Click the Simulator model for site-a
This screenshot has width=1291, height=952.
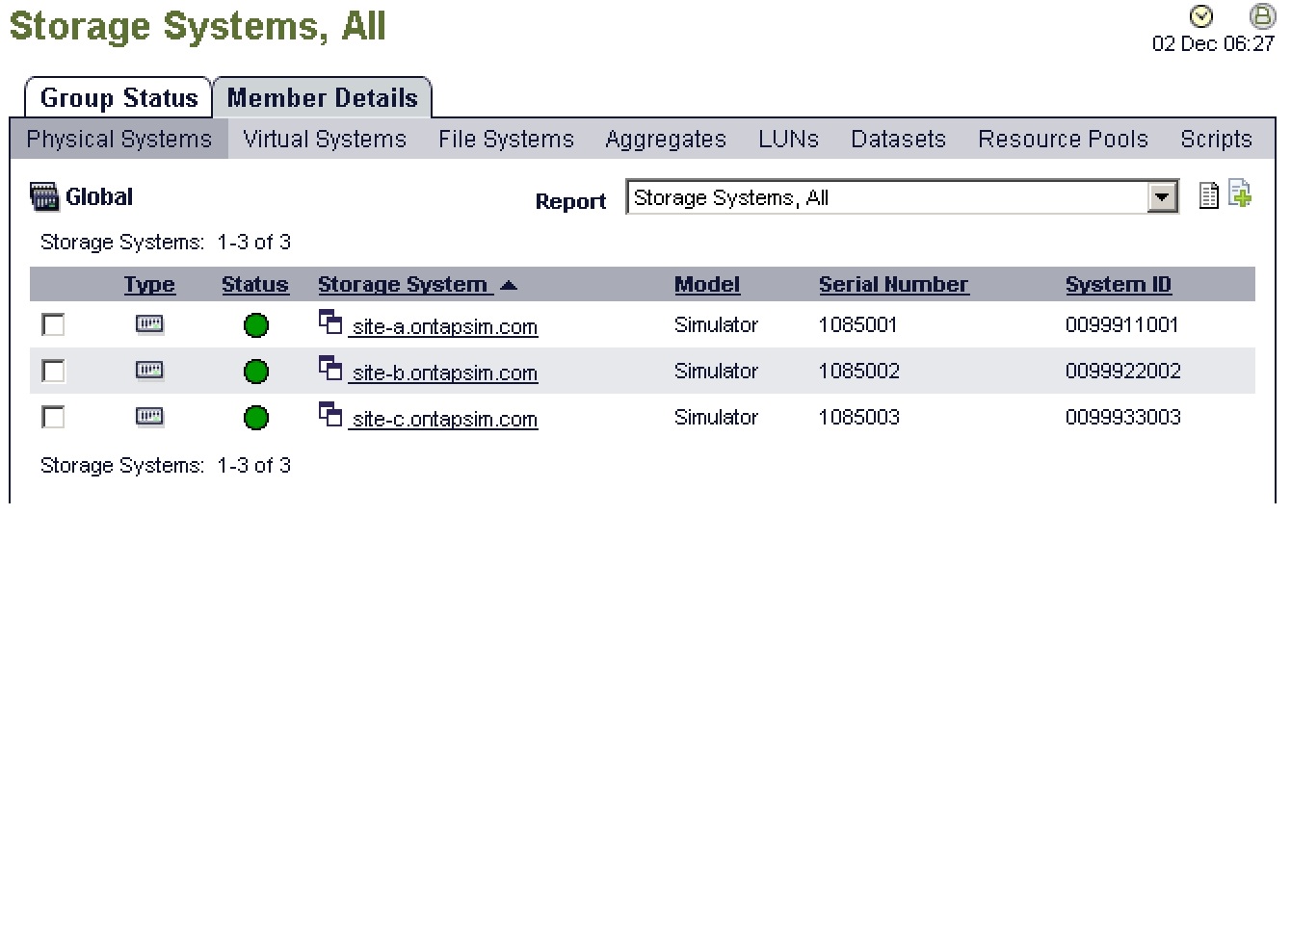716,325
